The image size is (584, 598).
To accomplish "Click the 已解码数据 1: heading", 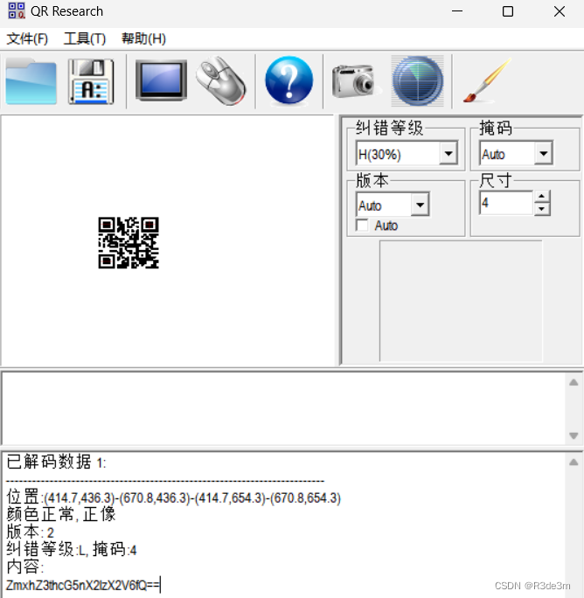I will click(57, 462).
